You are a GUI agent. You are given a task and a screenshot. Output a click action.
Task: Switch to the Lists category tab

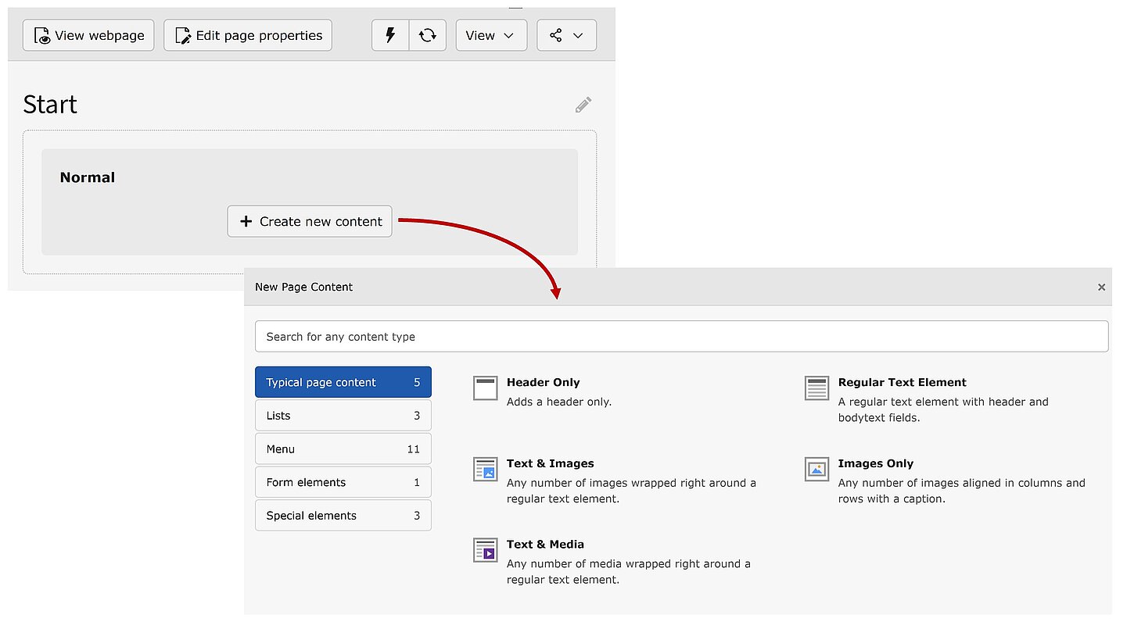343,416
